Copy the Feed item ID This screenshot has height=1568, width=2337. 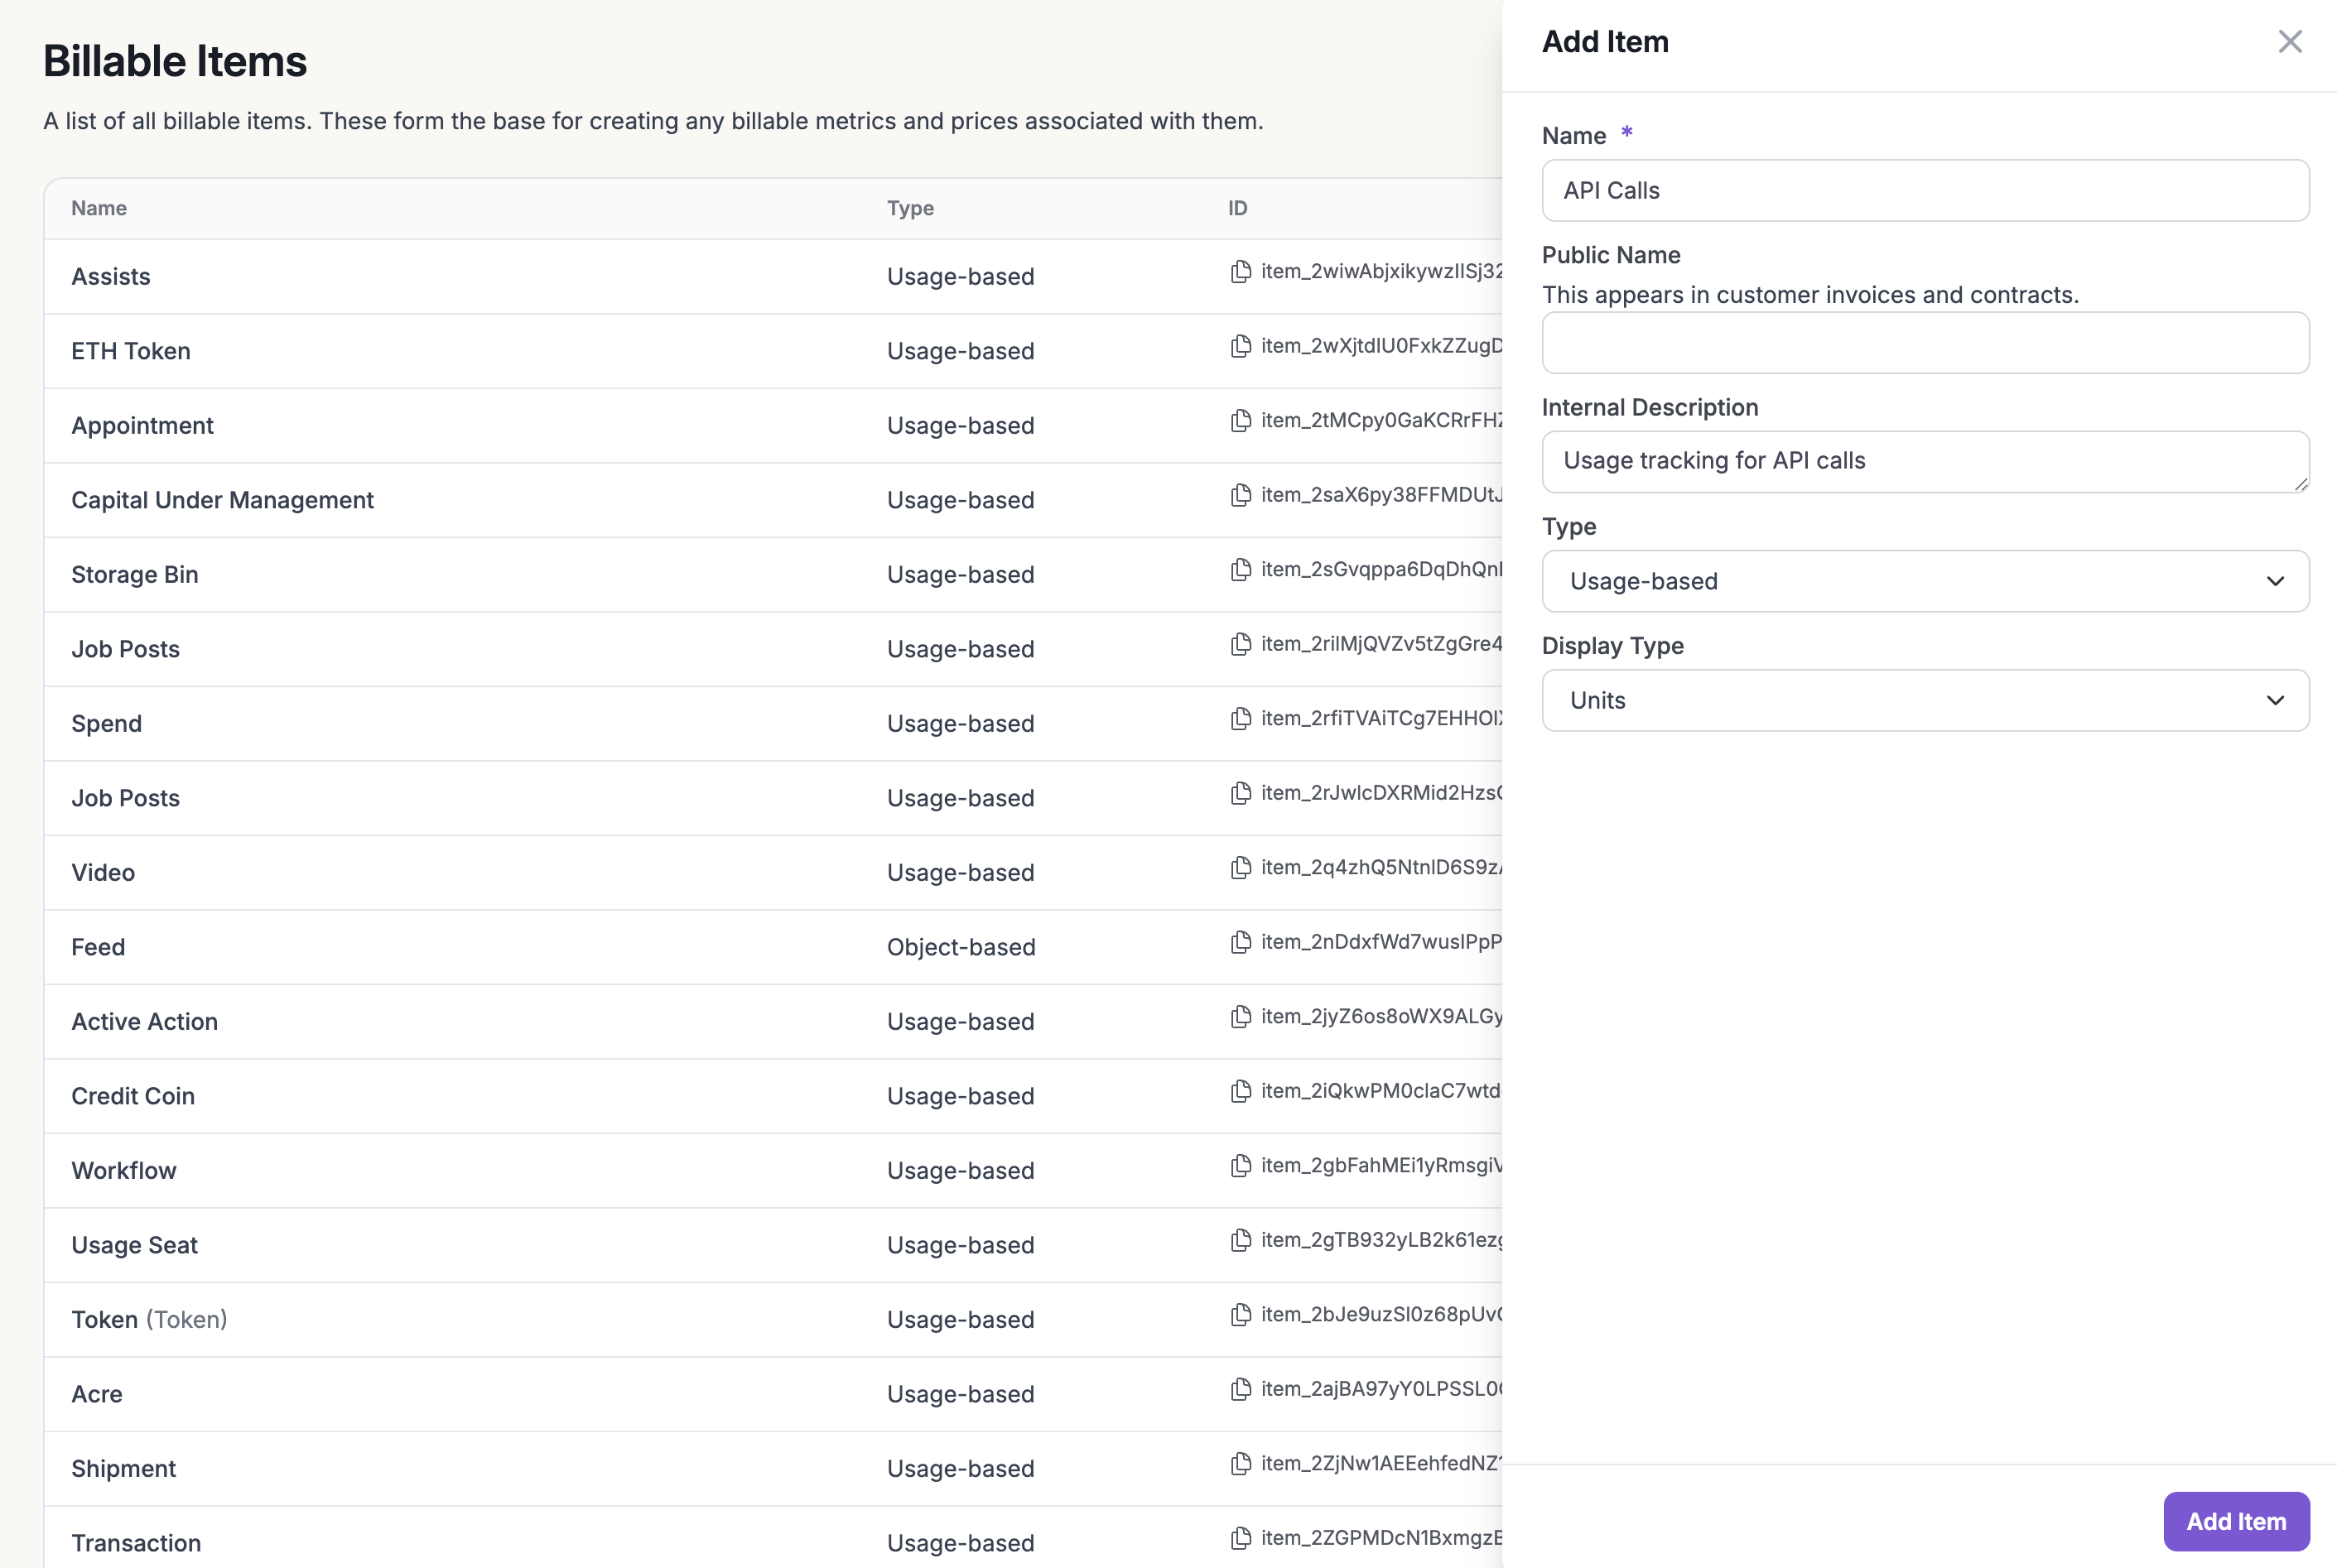(x=1240, y=942)
